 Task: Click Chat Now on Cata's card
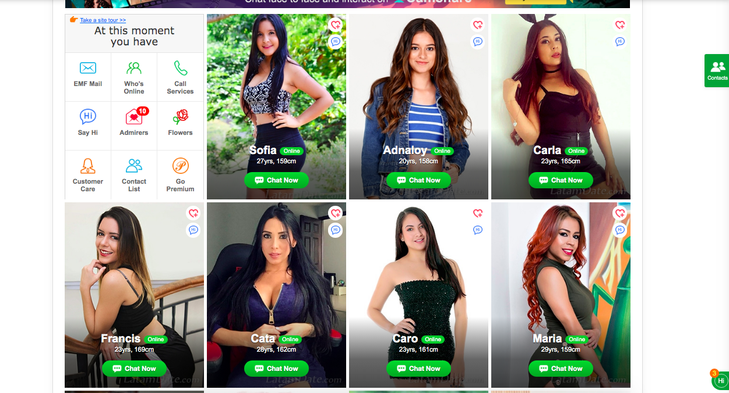click(276, 369)
